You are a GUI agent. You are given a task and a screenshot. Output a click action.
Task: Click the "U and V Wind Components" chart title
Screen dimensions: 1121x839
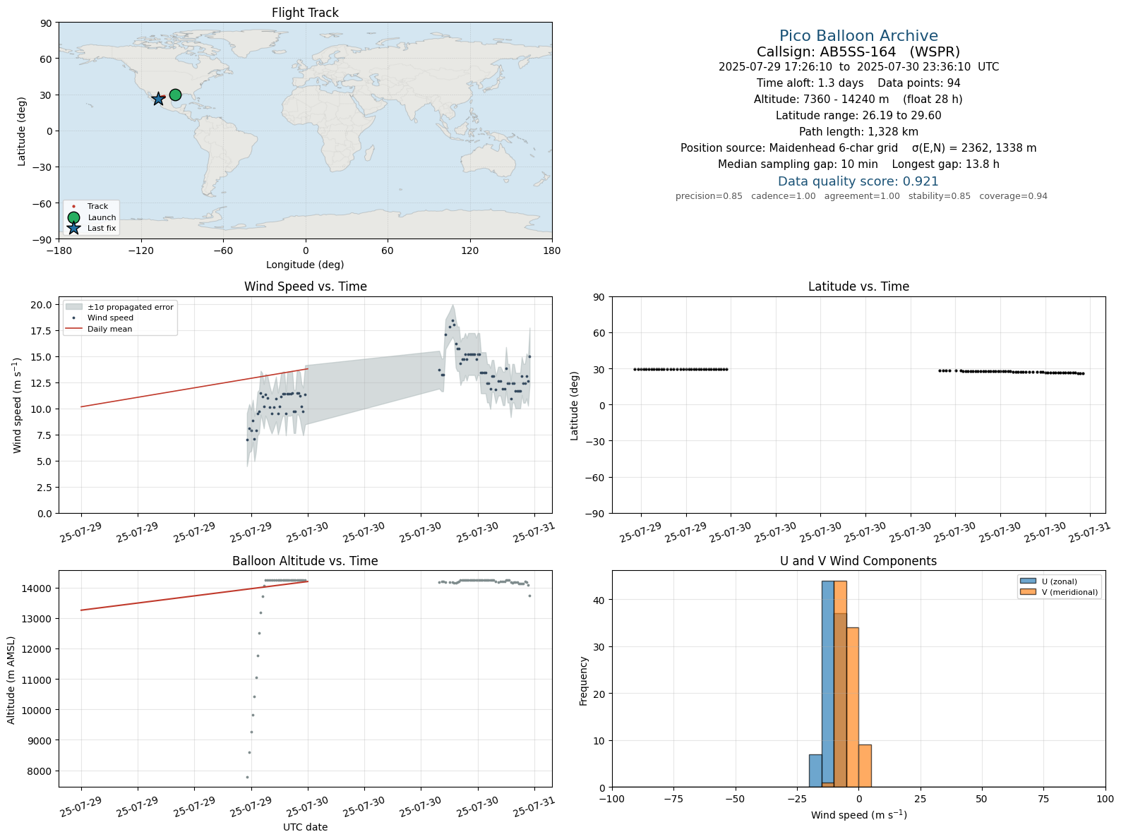(858, 561)
